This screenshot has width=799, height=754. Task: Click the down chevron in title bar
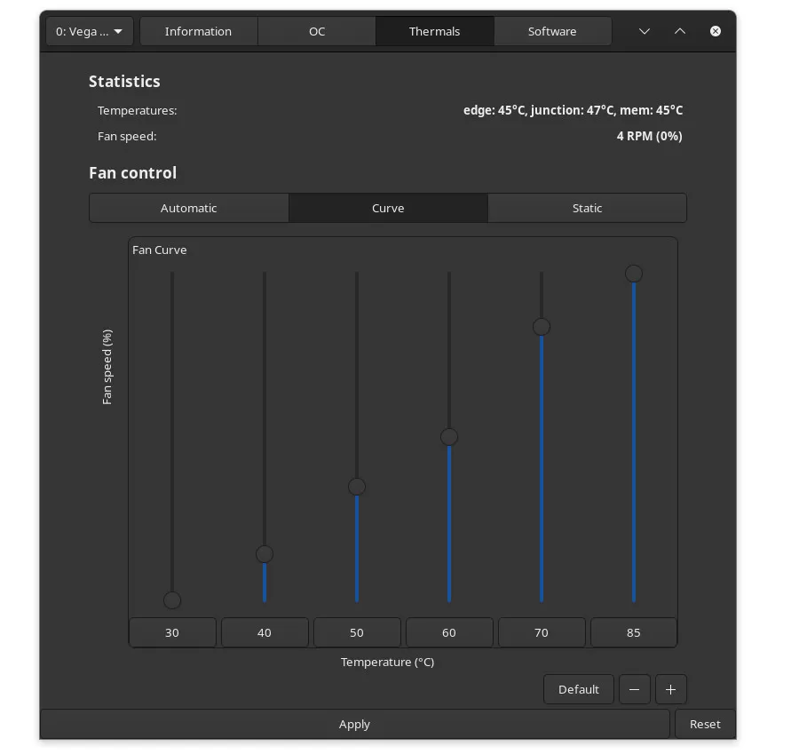pyautogui.click(x=645, y=31)
